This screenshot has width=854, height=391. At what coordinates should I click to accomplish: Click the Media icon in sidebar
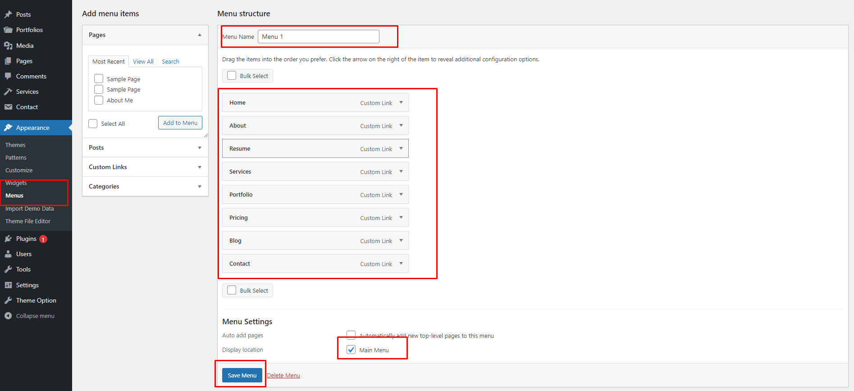tap(8, 46)
